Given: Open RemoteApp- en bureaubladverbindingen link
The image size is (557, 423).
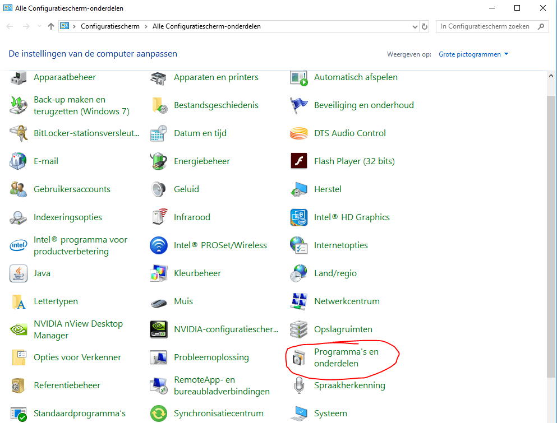Looking at the screenshot, I should [x=222, y=385].
